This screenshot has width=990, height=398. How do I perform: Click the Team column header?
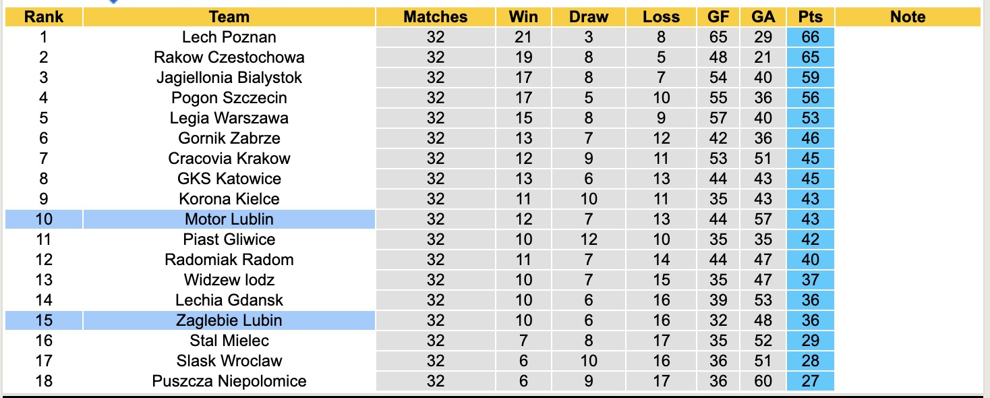[x=229, y=17]
